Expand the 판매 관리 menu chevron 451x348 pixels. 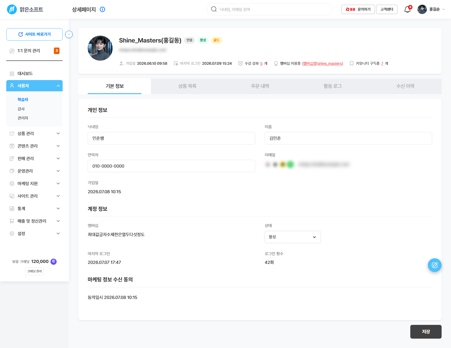coord(58,159)
